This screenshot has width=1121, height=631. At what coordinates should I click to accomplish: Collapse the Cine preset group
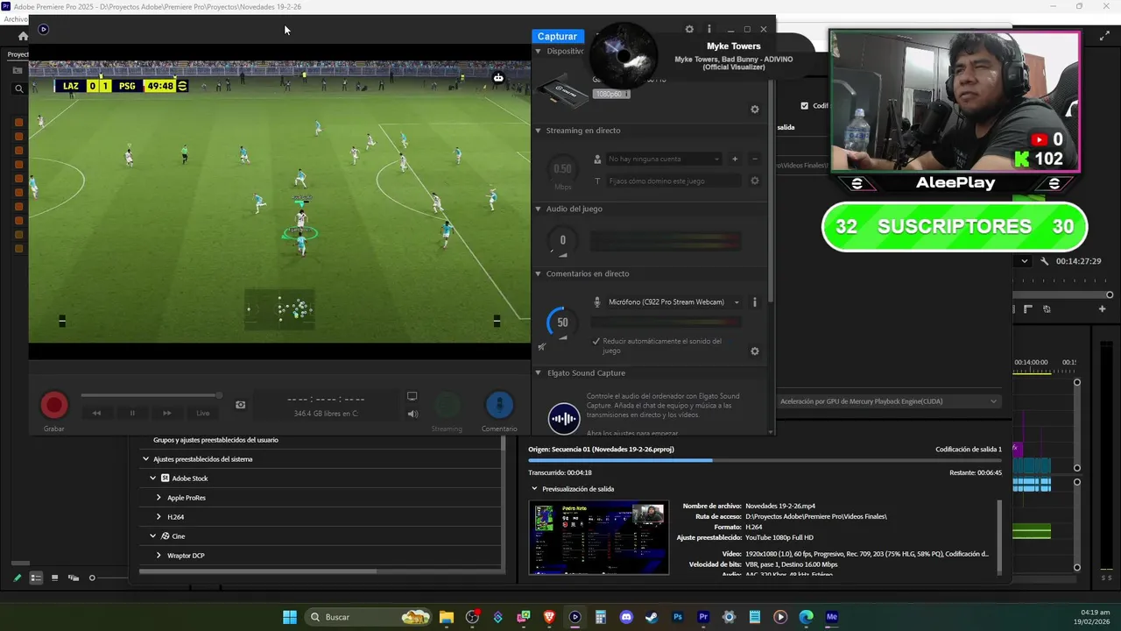point(153,536)
